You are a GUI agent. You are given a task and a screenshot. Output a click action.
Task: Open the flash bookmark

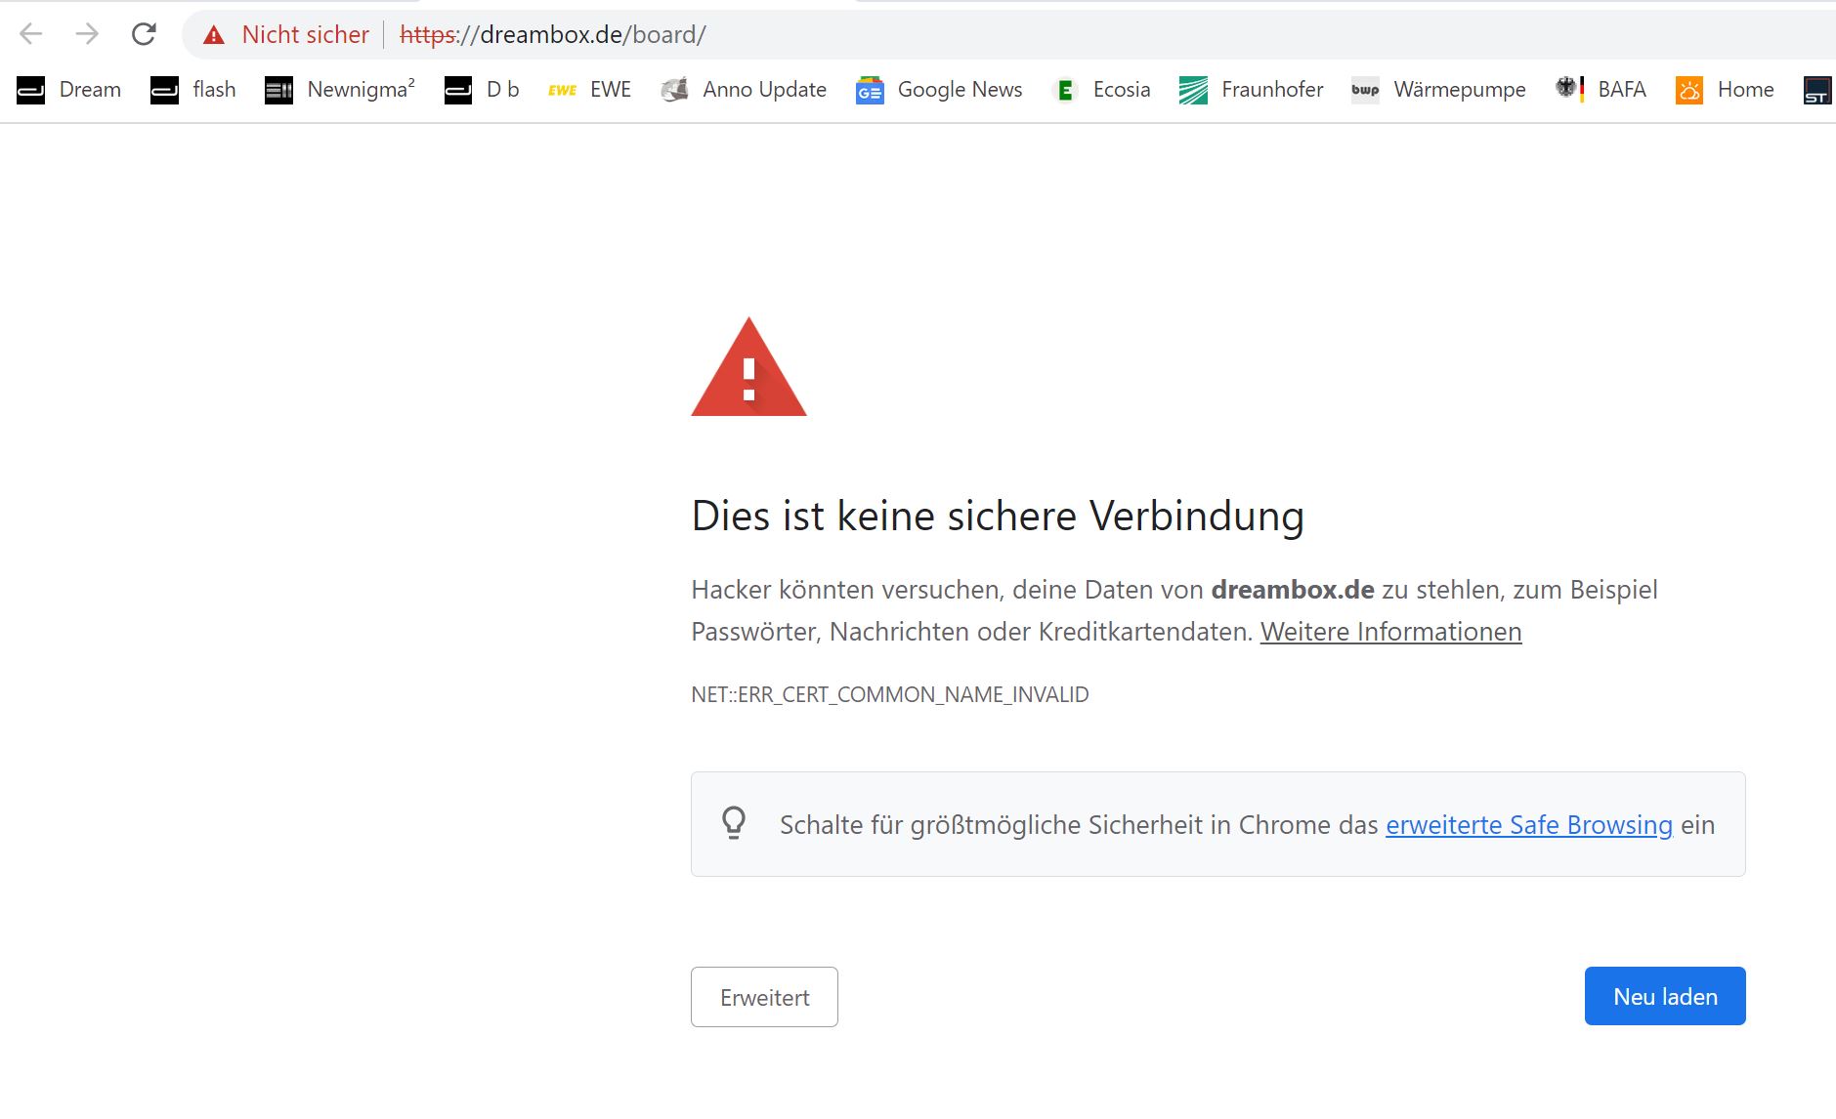point(193,90)
